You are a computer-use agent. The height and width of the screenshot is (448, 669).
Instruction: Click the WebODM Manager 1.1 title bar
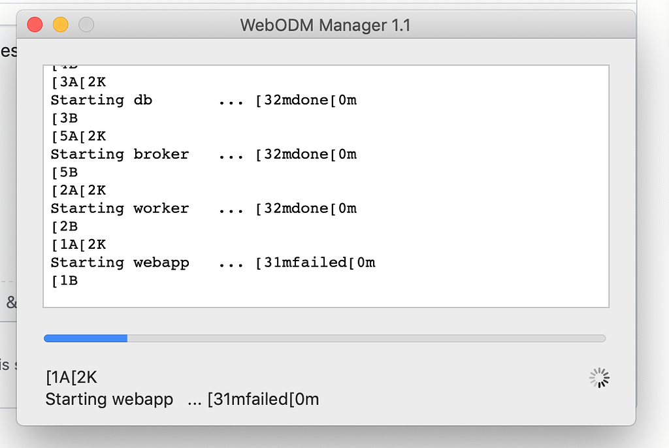(x=325, y=25)
